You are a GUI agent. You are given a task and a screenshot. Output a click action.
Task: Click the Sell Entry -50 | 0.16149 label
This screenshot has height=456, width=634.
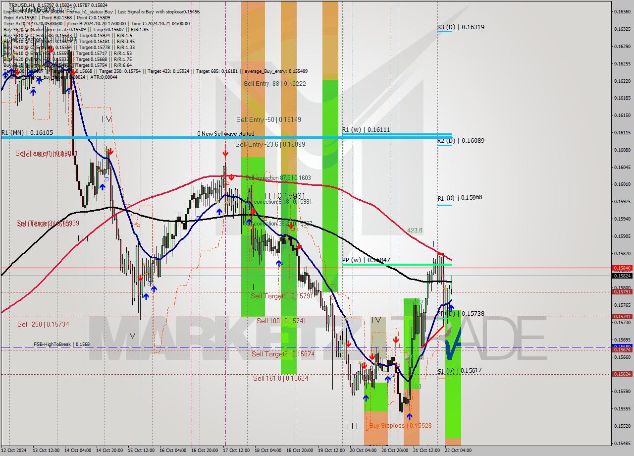pyautogui.click(x=268, y=119)
